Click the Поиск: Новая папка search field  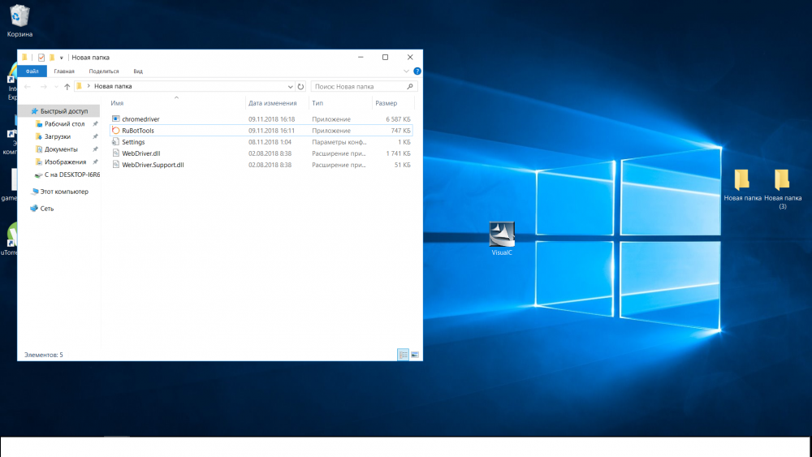tap(357, 86)
